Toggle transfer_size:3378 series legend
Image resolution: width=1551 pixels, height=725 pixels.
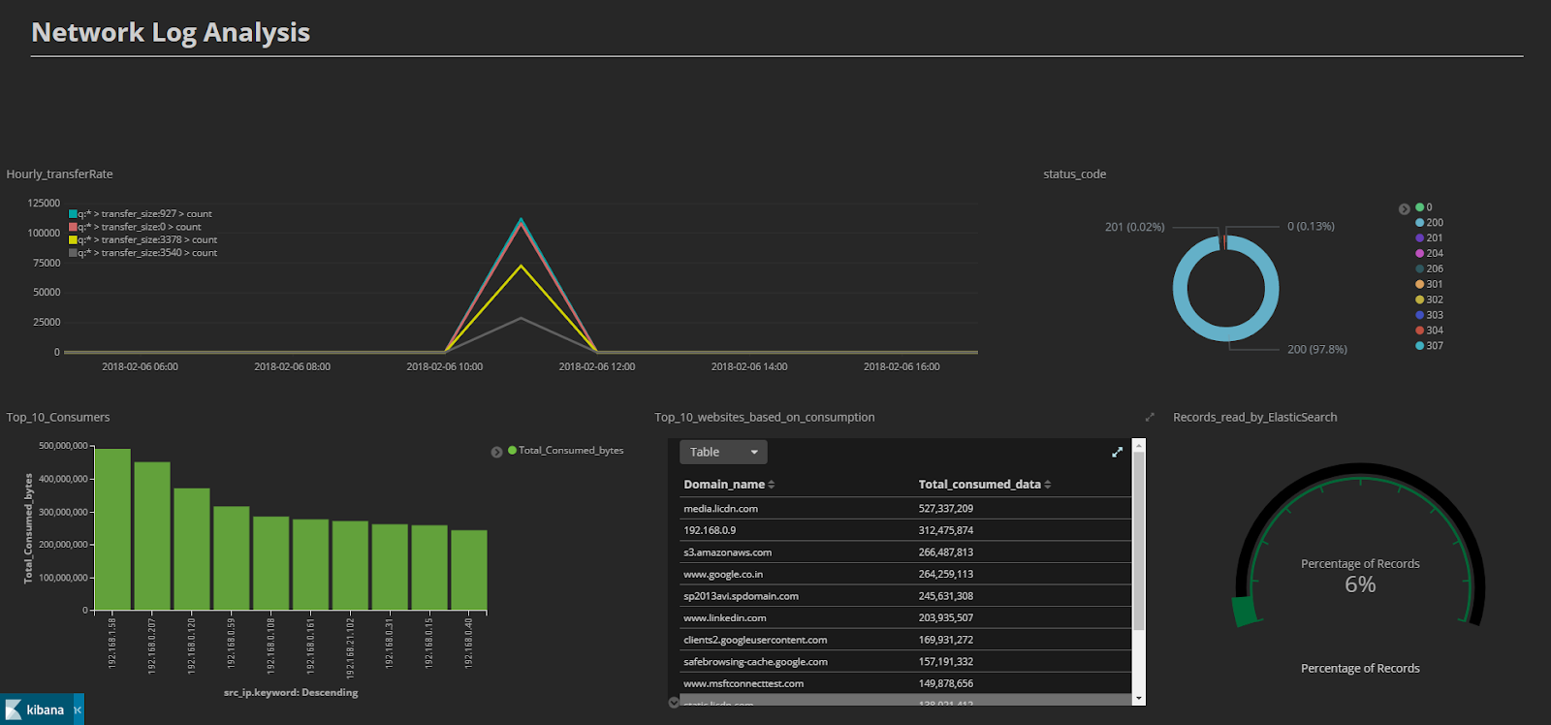[143, 240]
